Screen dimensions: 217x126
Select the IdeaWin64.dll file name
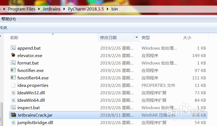pyautogui.click(x=31, y=100)
